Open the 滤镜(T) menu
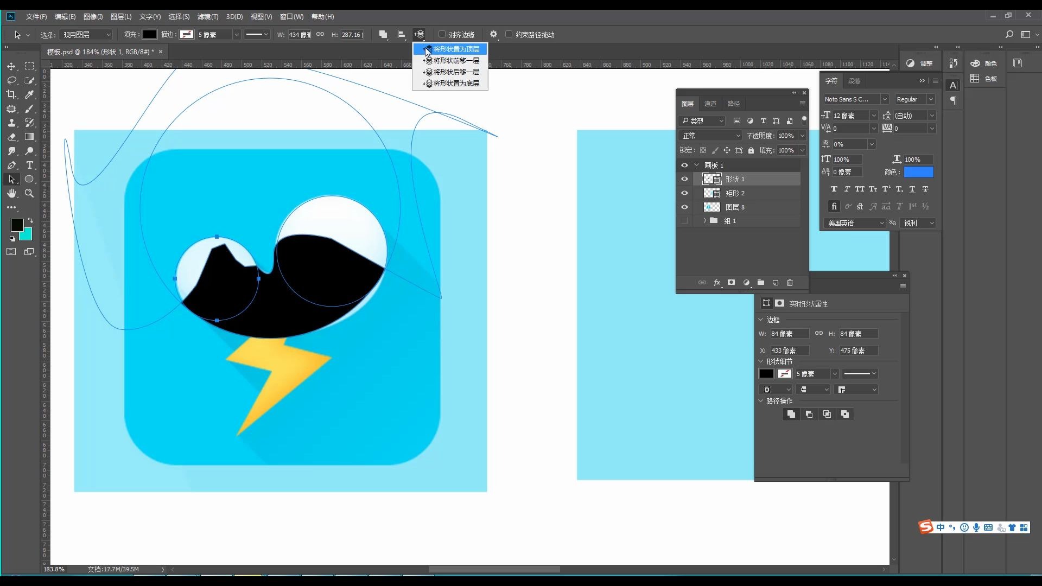The image size is (1042, 586). click(207, 17)
